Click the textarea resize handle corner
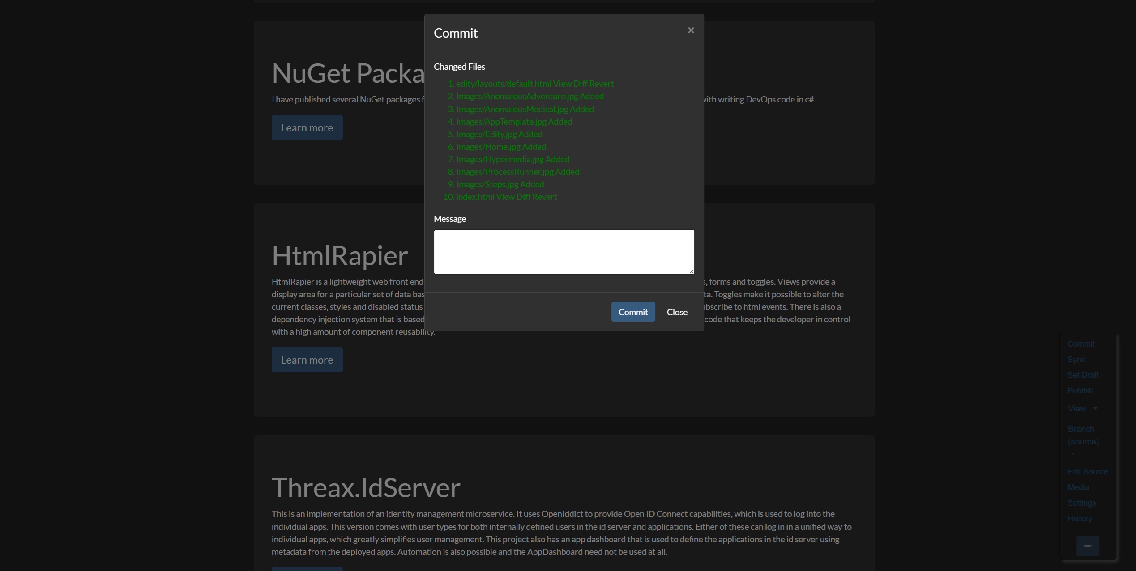Image resolution: width=1136 pixels, height=571 pixels. coord(691,271)
